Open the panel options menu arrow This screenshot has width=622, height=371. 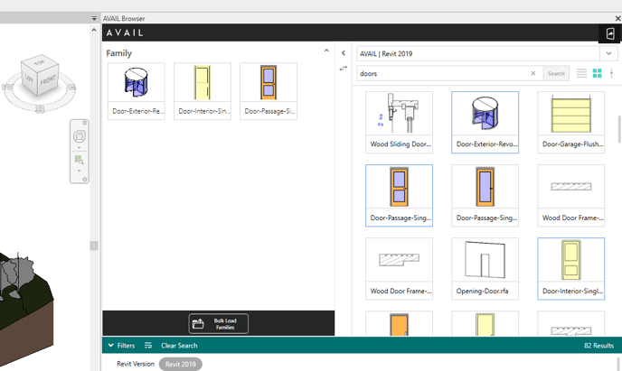click(94, 18)
